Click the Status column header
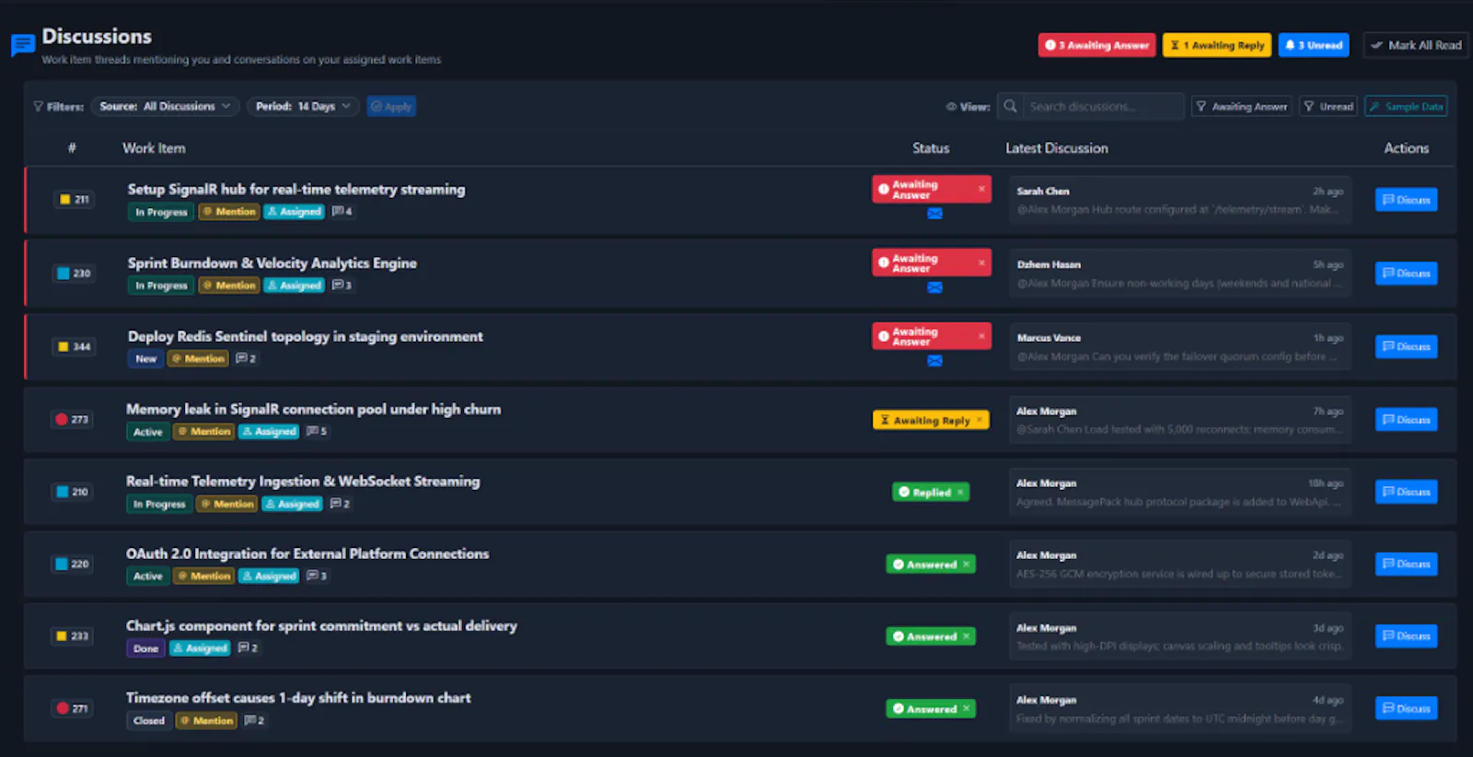Screen dimensions: 1473x757 (931, 148)
